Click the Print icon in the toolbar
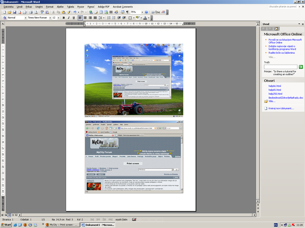The image size is (305, 228). (x=30, y=12)
